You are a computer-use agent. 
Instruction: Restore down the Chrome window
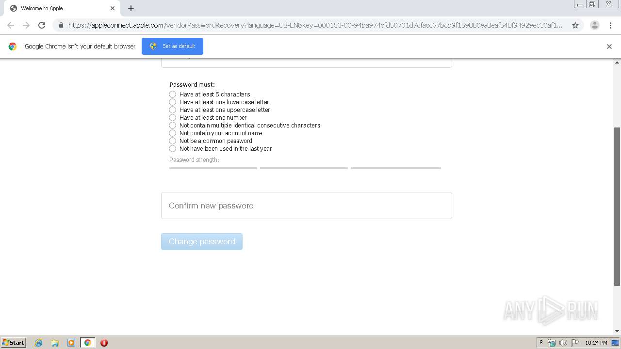[x=592, y=4]
